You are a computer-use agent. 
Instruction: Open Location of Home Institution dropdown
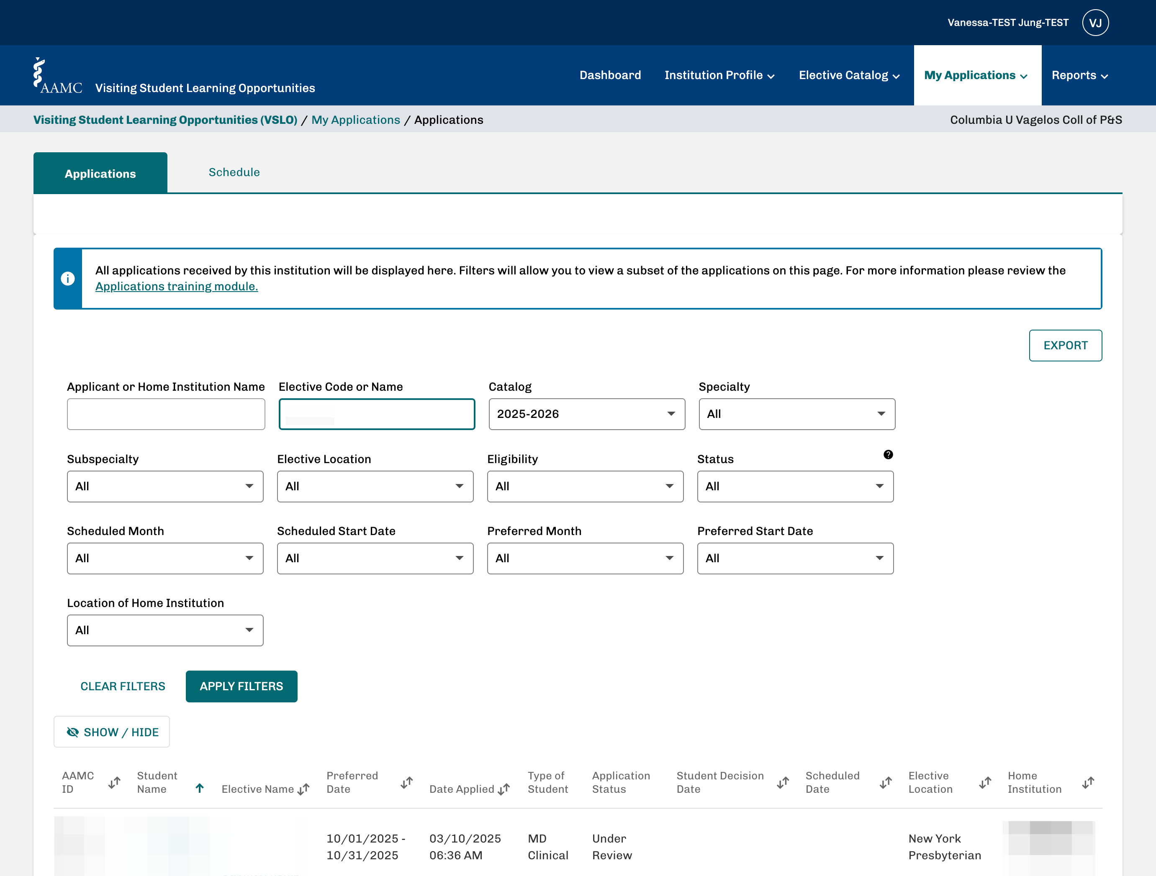tap(165, 630)
